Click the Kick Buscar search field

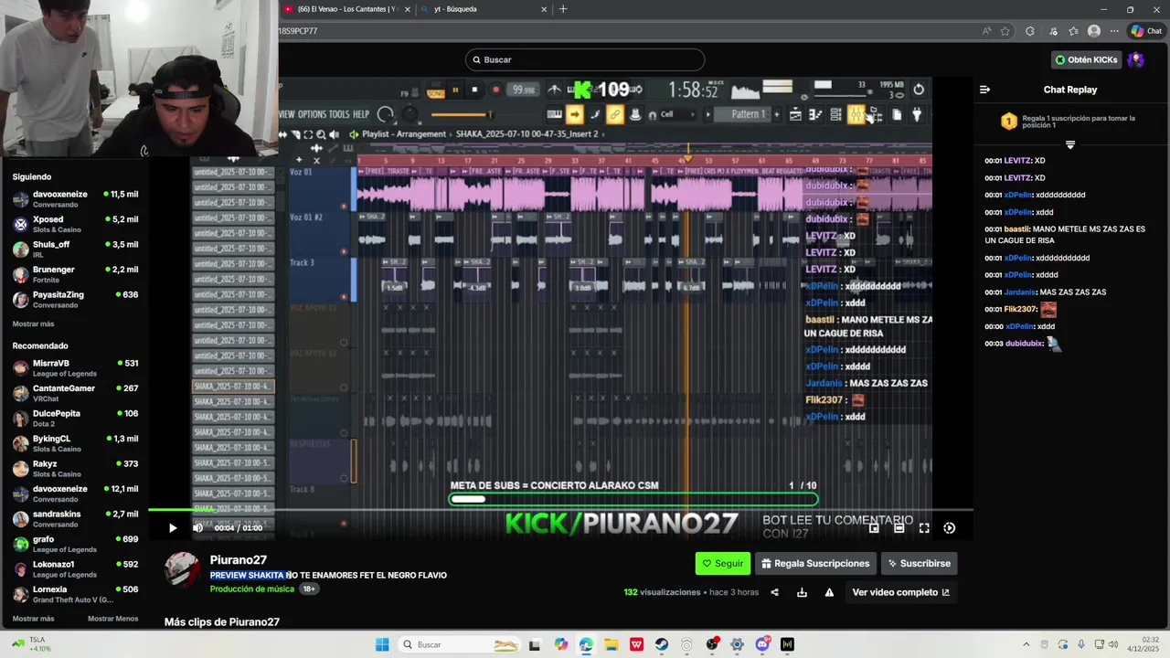tap(585, 59)
